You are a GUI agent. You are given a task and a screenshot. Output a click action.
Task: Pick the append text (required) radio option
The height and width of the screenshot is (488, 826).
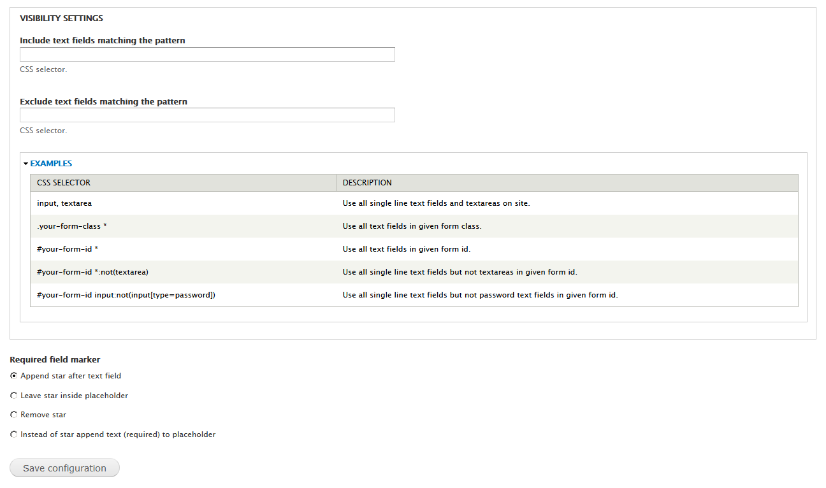(14, 434)
